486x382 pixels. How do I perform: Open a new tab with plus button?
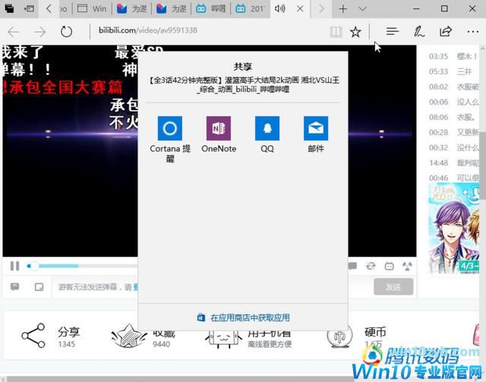[343, 9]
